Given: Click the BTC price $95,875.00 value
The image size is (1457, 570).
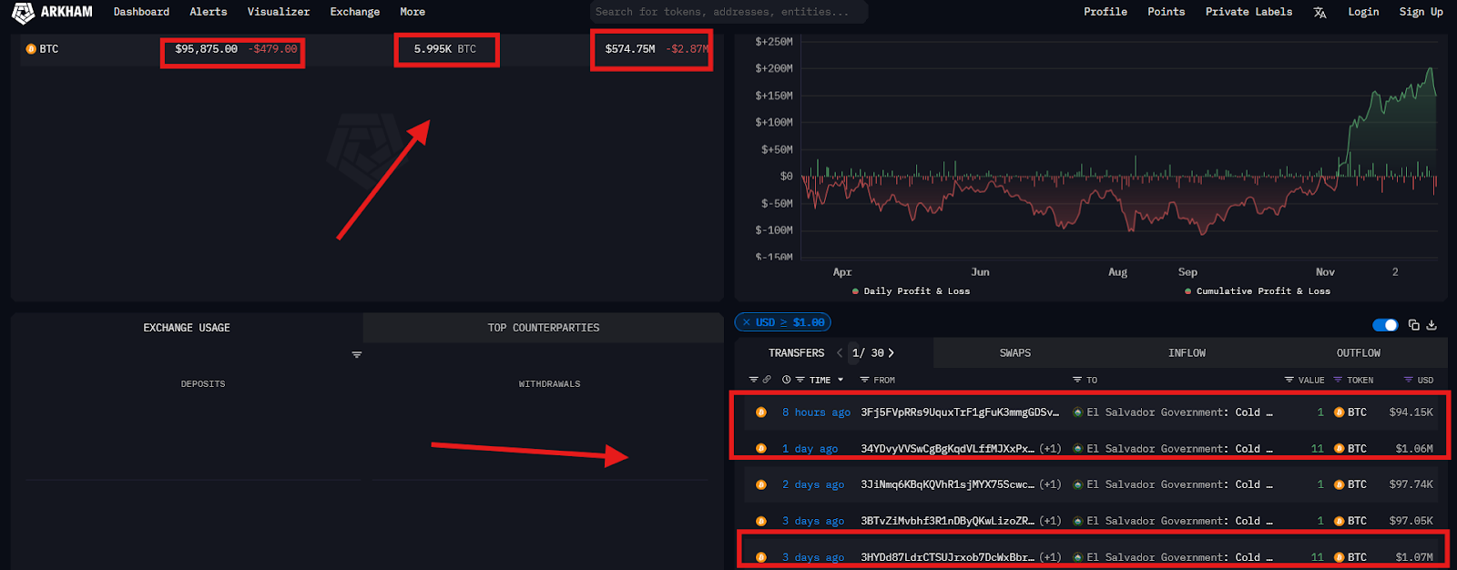Looking at the screenshot, I should [x=206, y=49].
